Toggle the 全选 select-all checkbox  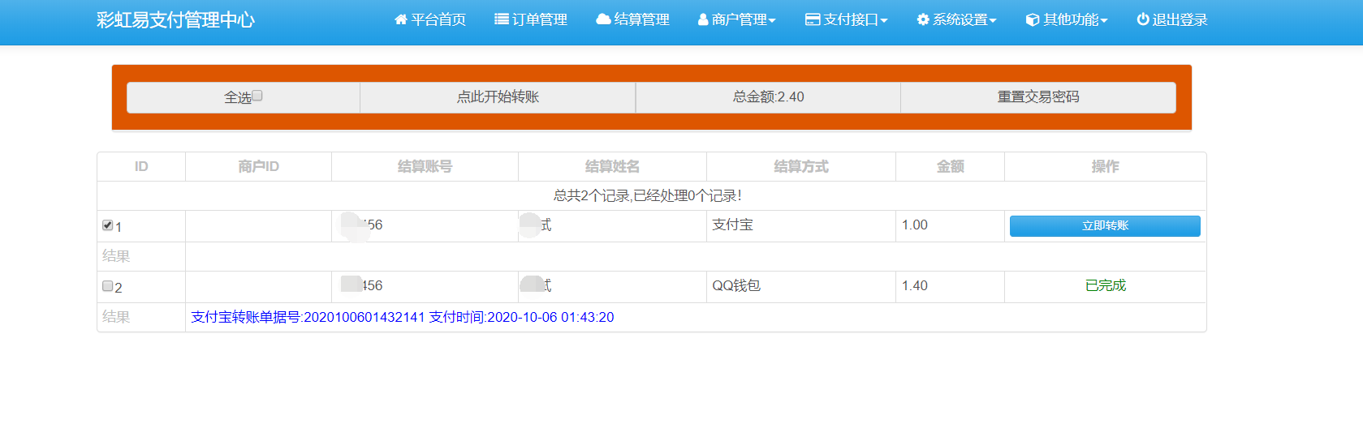pyautogui.click(x=257, y=96)
